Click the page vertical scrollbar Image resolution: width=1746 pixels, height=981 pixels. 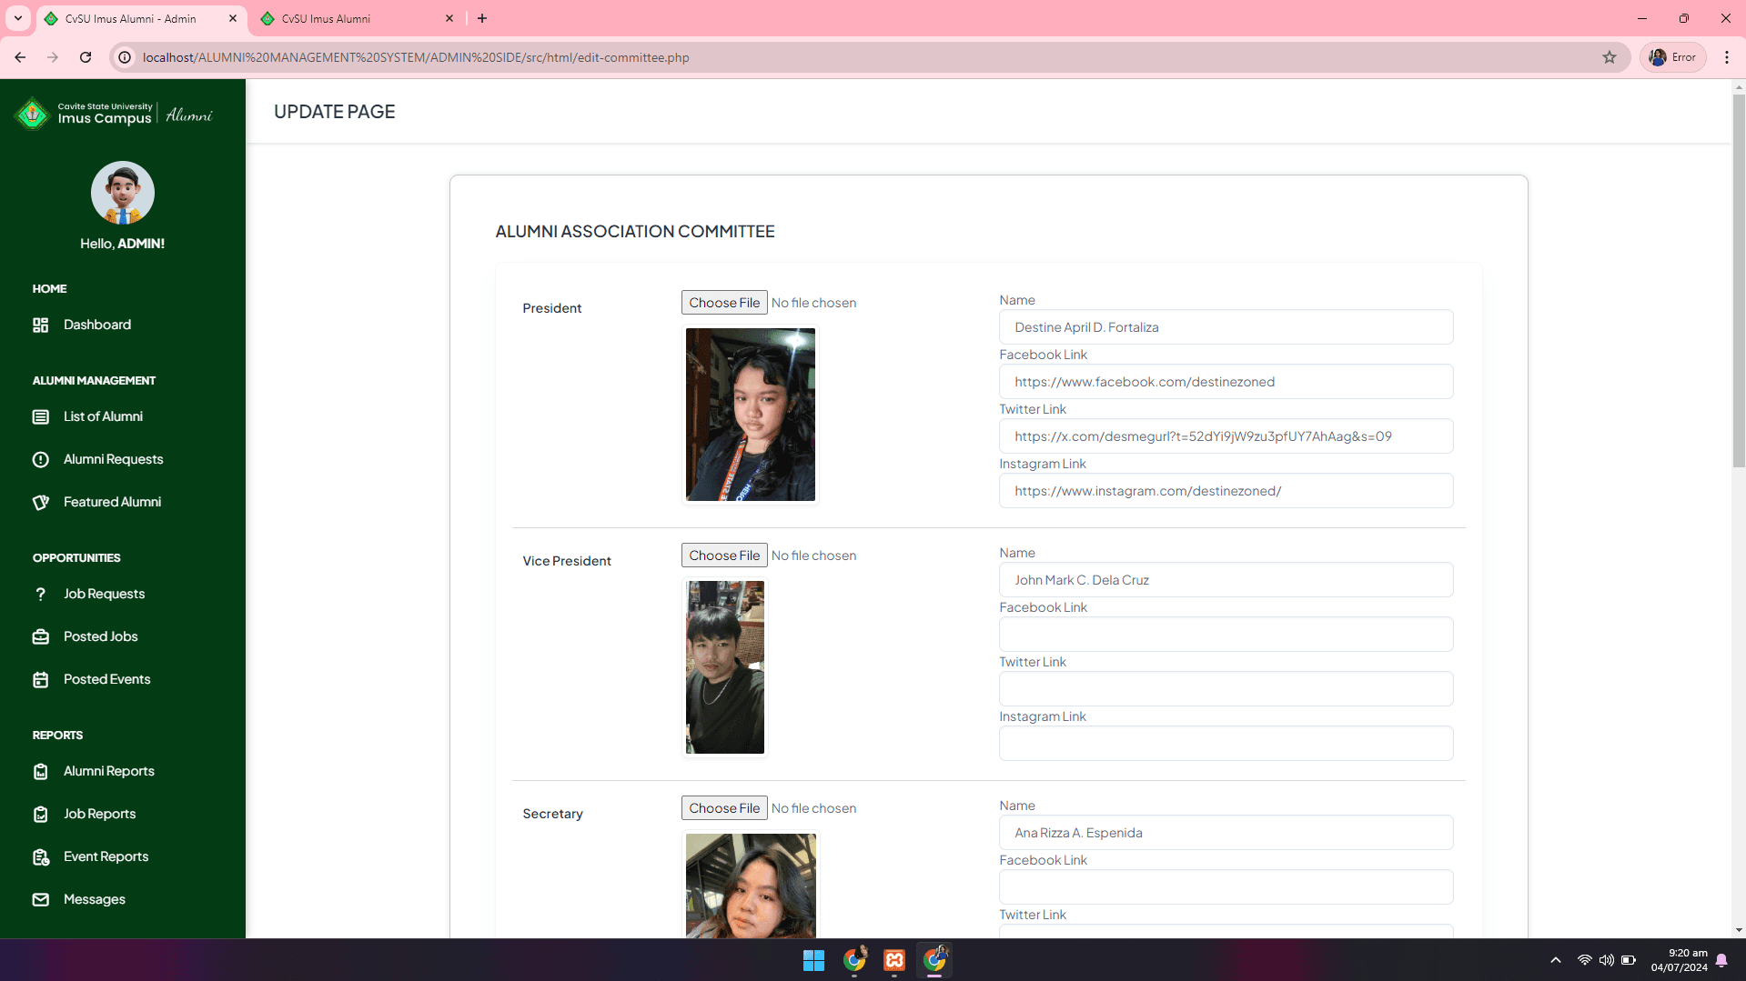[1739, 282]
